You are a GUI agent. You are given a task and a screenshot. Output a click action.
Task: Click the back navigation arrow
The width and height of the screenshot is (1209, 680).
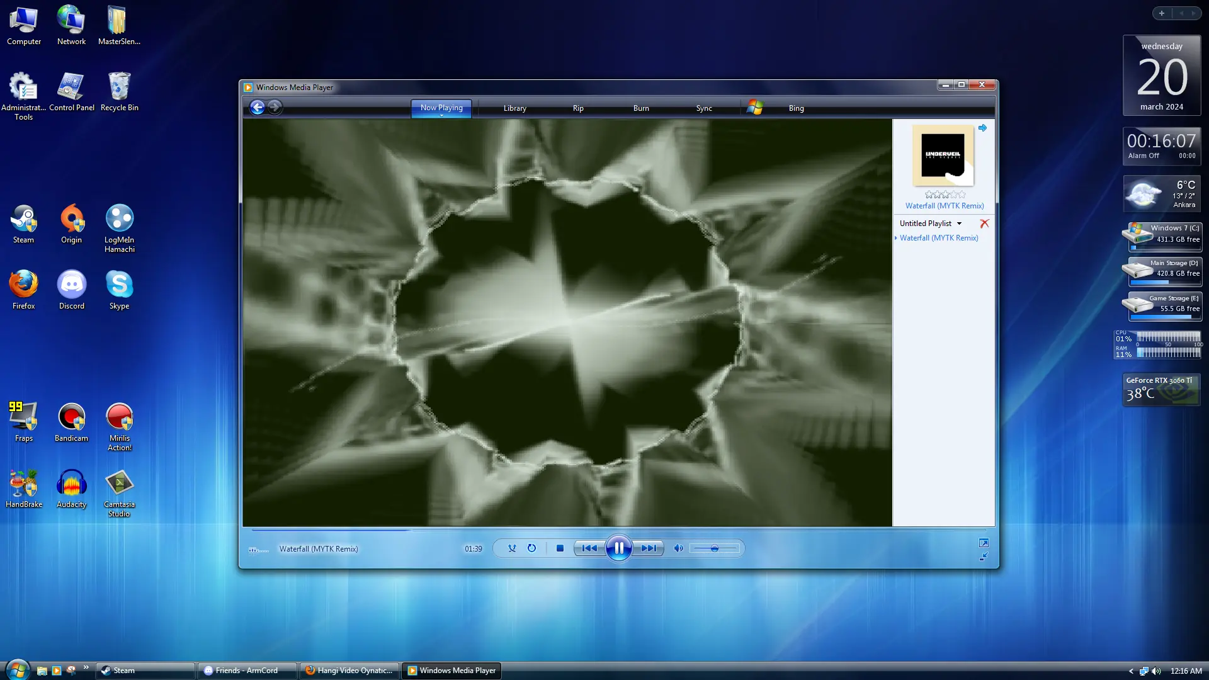click(257, 108)
